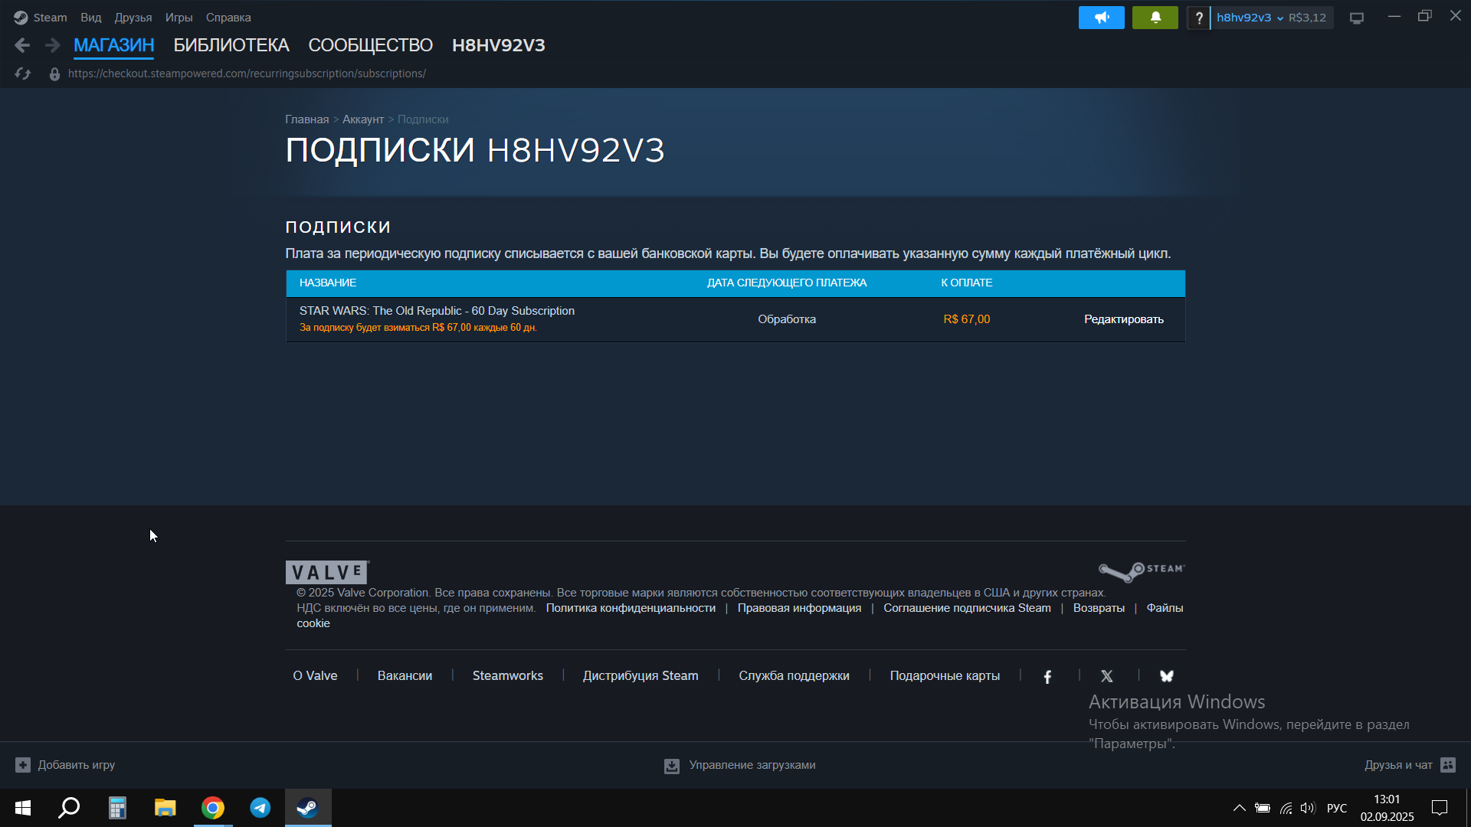Click the downloads management icon

click(x=672, y=766)
